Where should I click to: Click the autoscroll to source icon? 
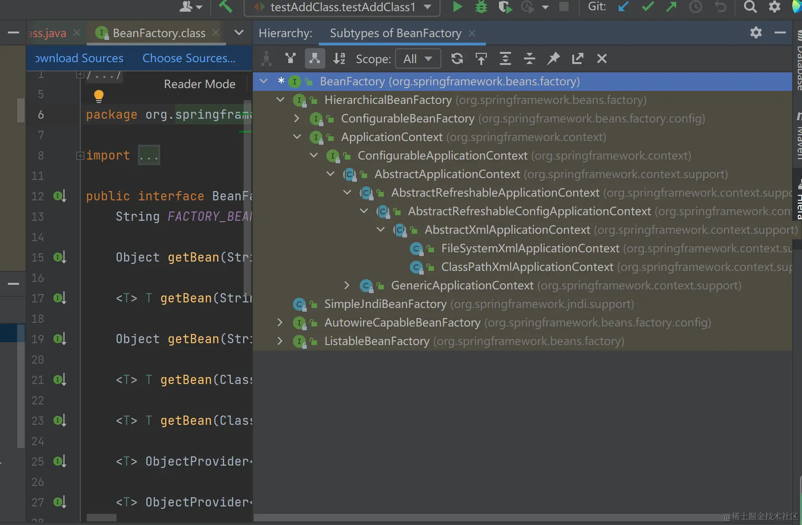pos(481,58)
